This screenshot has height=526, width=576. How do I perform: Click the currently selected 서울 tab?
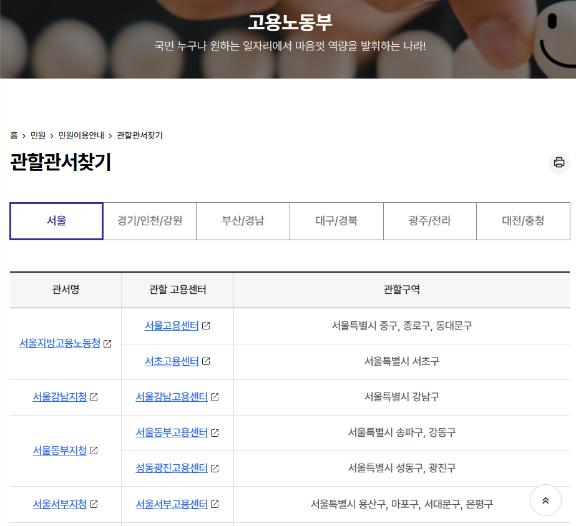(x=56, y=221)
